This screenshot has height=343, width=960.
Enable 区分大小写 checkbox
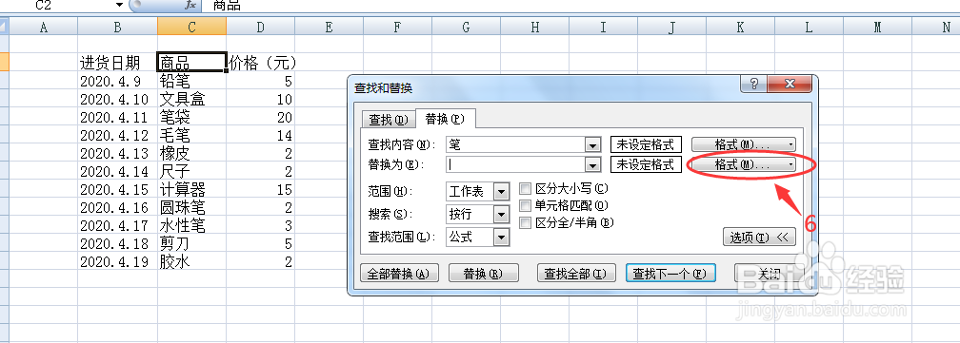(x=525, y=188)
